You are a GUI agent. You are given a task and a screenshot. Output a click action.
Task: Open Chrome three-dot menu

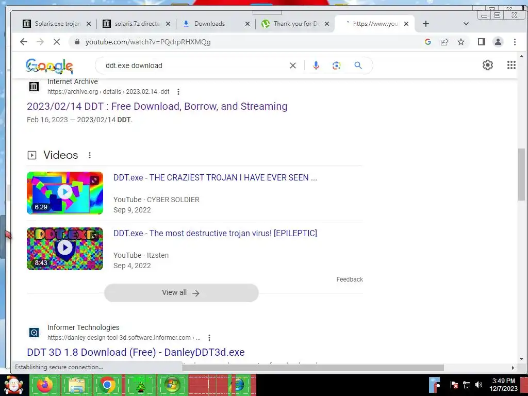(x=515, y=42)
